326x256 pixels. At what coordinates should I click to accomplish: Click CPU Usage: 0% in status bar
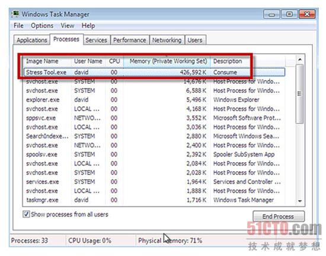90,241
